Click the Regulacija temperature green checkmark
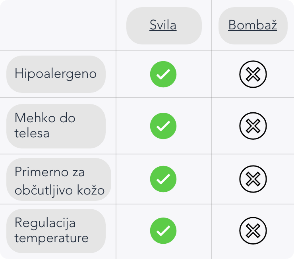The height and width of the screenshot is (262, 294). (x=163, y=230)
